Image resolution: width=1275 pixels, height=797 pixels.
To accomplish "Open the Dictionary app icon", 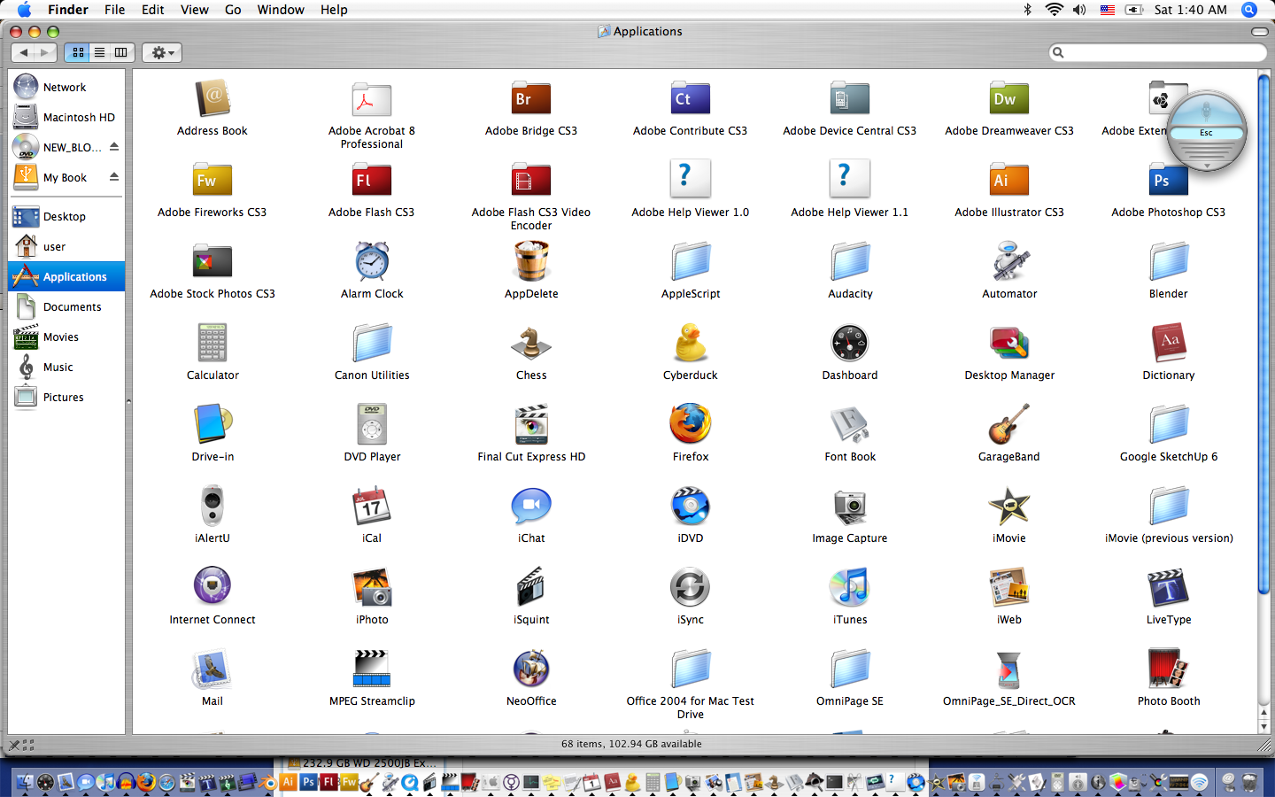I will [1169, 344].
